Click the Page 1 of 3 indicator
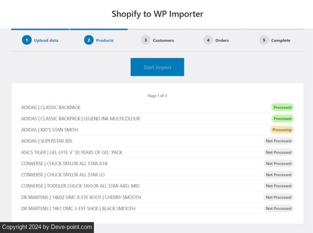 click(x=157, y=96)
